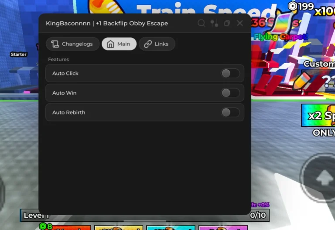Click the Robux 199 currency icon
Screen dimensions: 335x230
[293, 6]
